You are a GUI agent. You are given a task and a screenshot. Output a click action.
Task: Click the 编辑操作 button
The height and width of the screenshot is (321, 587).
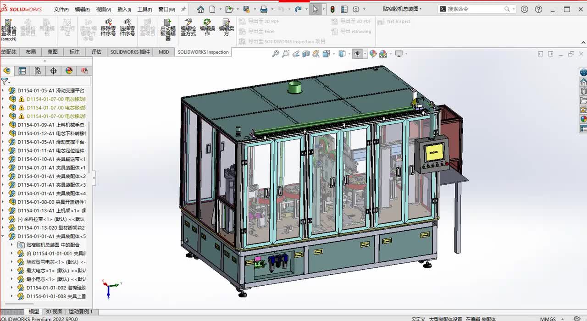207,28
